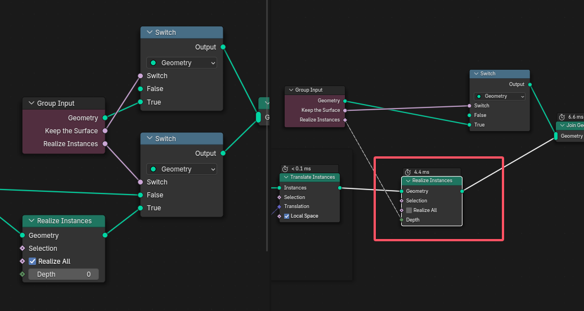Click geometry output socket of left Realize Instances
584x311 pixels.
pyautogui.click(x=105, y=236)
